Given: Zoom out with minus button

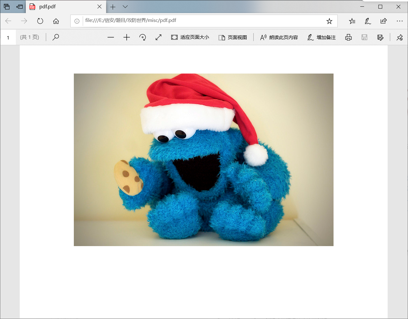Looking at the screenshot, I should click(111, 37).
